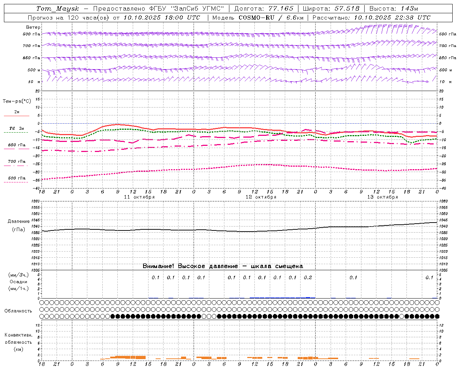This screenshot has width=458, height=367.
Task: Click the Облачность row label
Action: point(18,311)
